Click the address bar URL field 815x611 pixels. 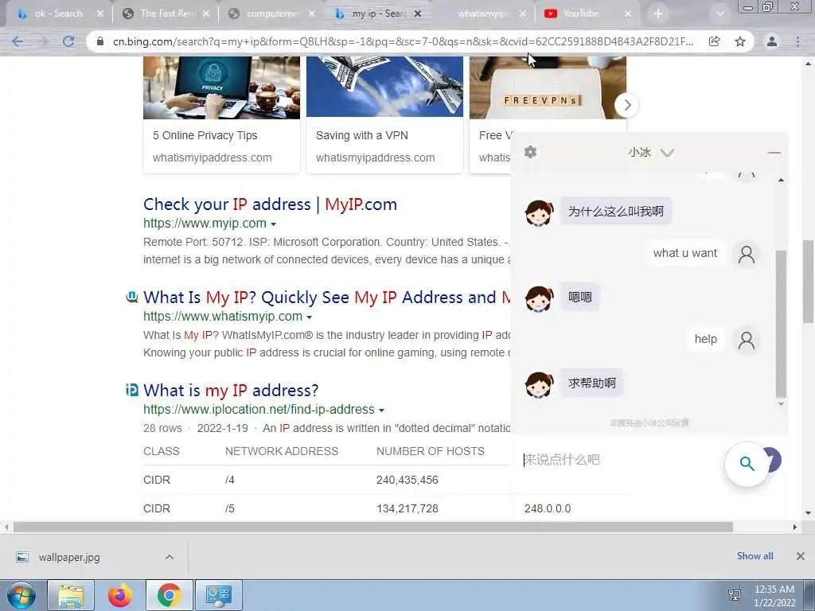[403, 41]
